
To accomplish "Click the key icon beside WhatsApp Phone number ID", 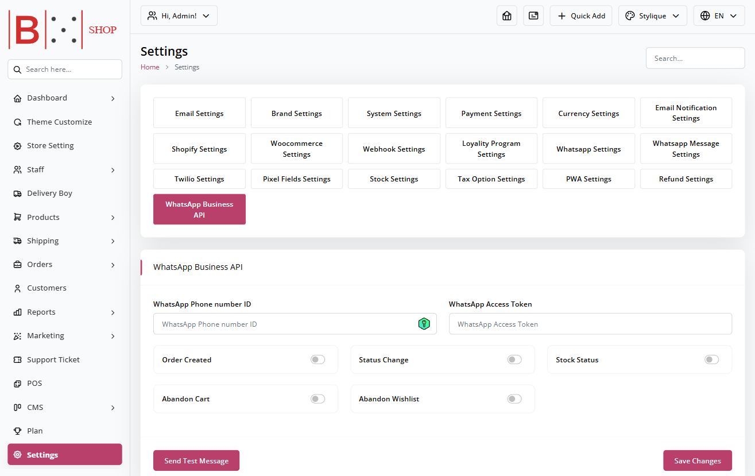I will 424,323.
